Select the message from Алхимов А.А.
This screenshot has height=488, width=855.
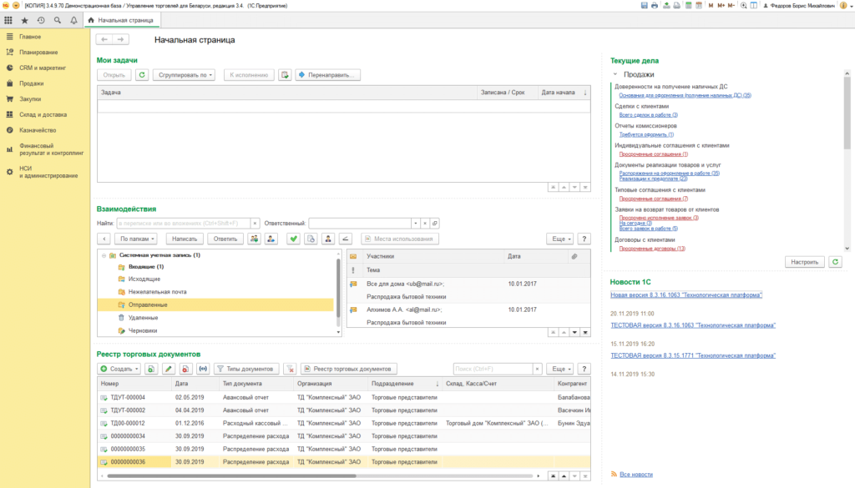[469, 316]
